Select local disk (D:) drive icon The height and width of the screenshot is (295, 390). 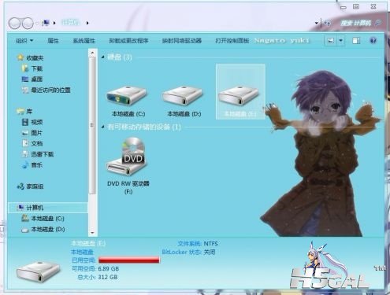182,96
